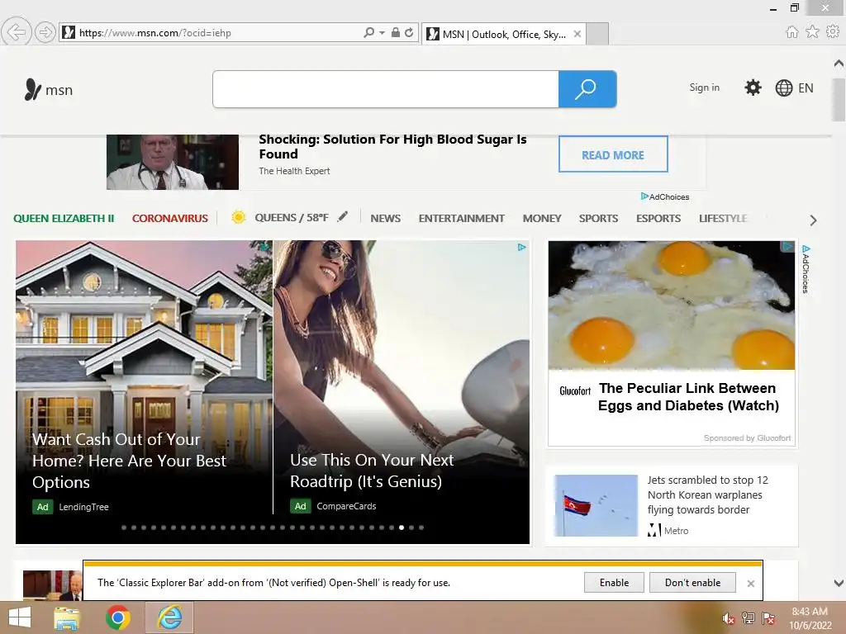
Task: Open the QUEEN ELIZABETH II topic
Action: point(64,218)
